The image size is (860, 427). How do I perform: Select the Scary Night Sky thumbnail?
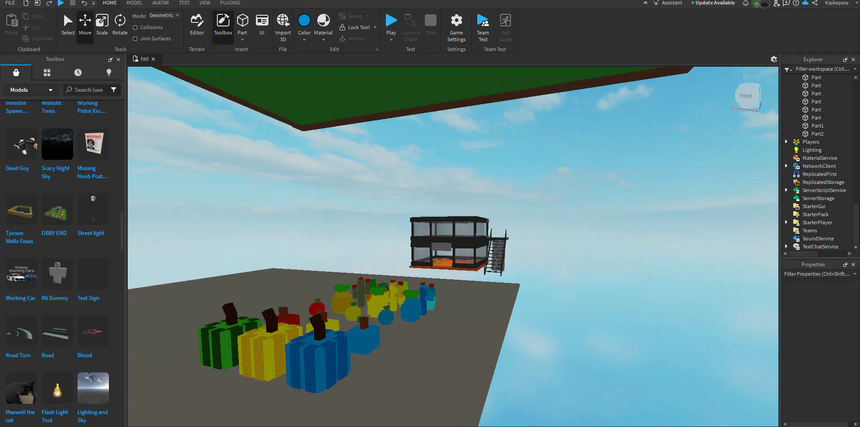point(57,144)
